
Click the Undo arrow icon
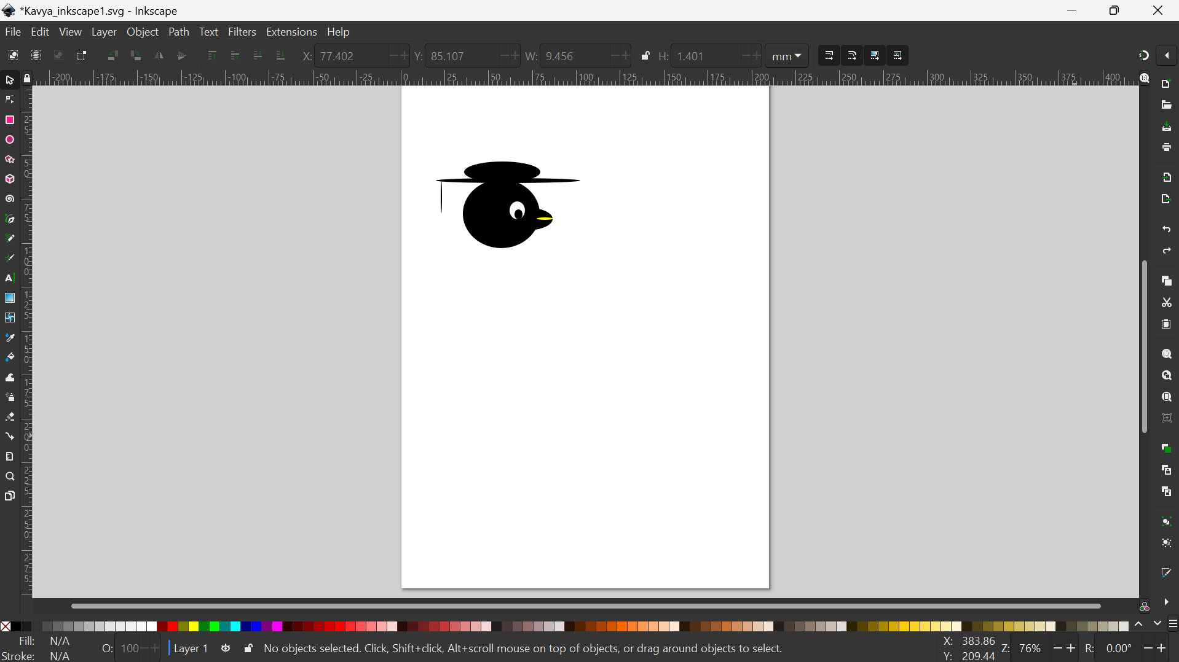coord(1167,229)
